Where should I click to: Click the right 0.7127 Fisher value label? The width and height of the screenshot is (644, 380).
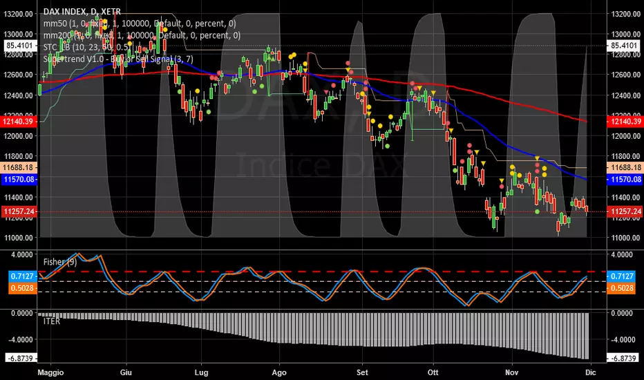621,276
